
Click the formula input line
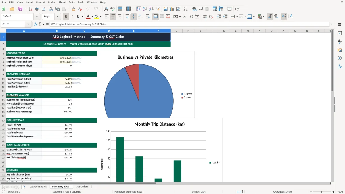coord(189,24)
